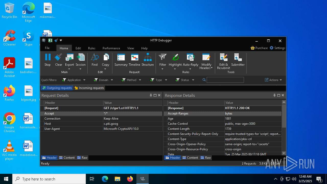Close the Request Details panel
The height and width of the screenshot is (184, 327).
click(x=159, y=95)
